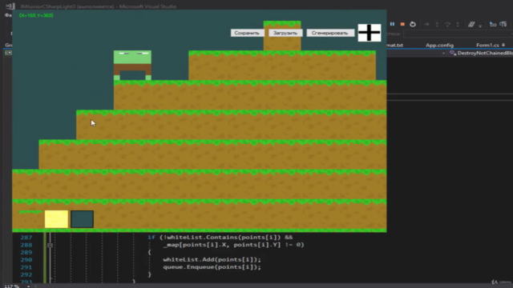Stop debugging with the orange square
The height and width of the screenshot is (288, 513).
(x=402, y=24)
